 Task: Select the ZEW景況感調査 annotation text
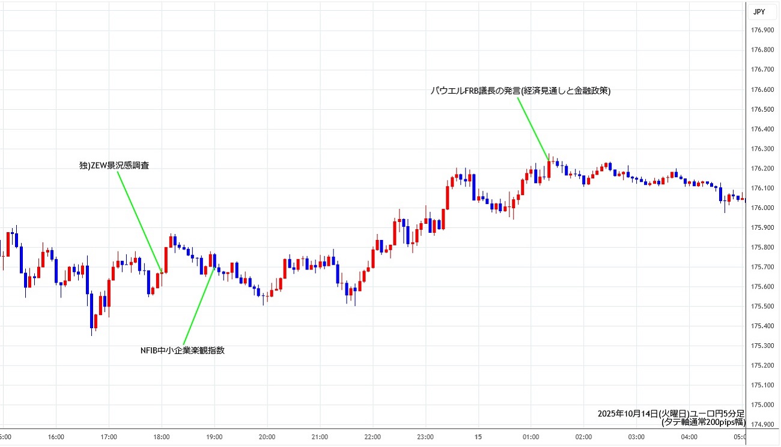point(114,166)
